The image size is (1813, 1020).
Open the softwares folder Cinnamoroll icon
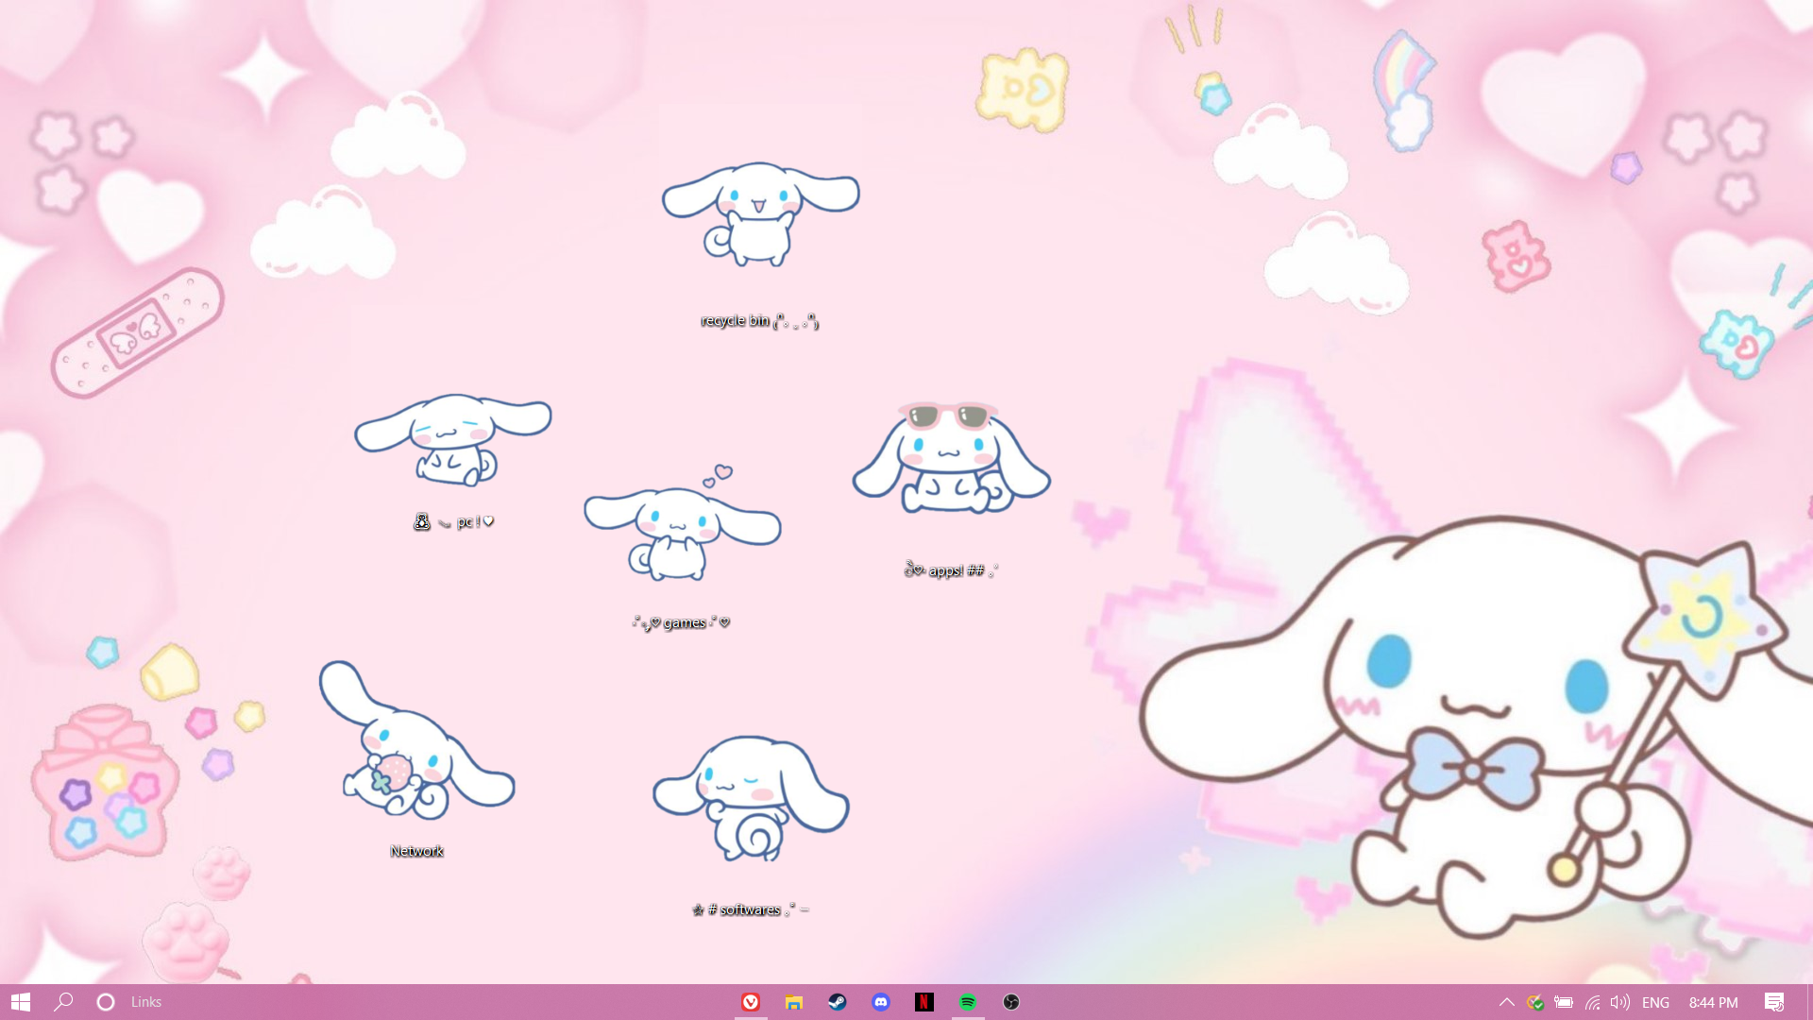(x=751, y=798)
